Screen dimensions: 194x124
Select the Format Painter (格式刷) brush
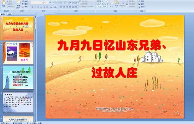pos(8,7)
